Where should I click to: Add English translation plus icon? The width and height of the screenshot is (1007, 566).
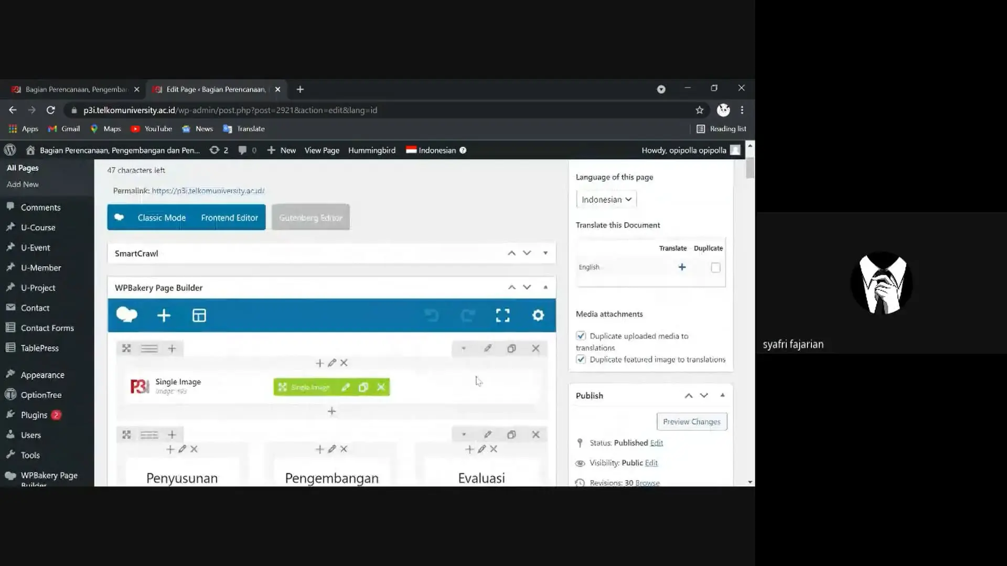pyautogui.click(x=682, y=267)
